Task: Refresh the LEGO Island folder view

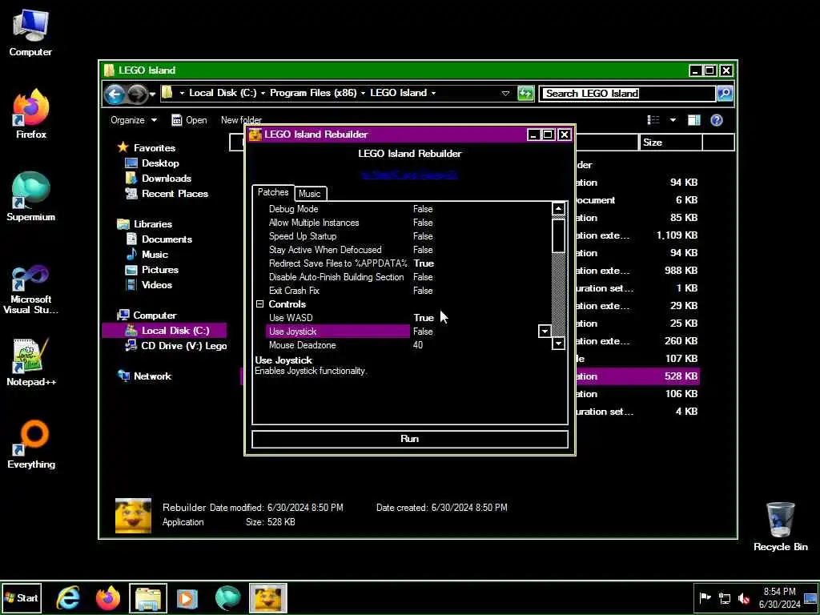Action: click(x=525, y=94)
